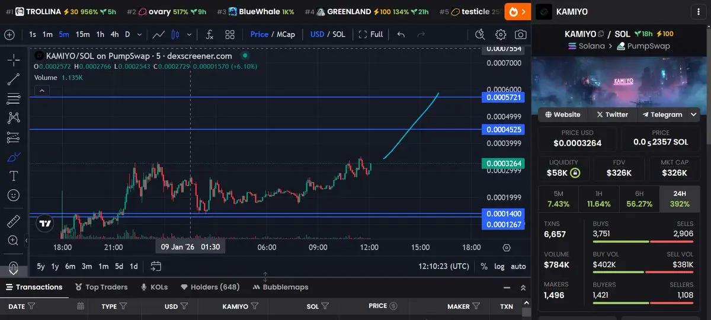Open the quick search icon in chart toolbar
The image size is (711, 320).
coord(481,34)
